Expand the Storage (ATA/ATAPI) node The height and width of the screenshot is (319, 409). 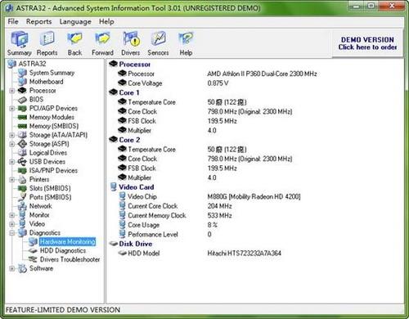[12, 135]
